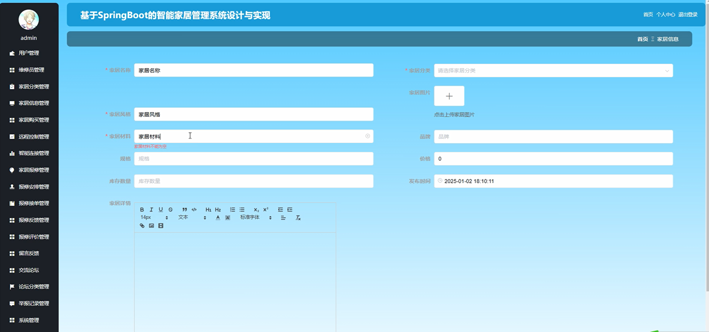
Task: Toggle underline formatting in the editor
Action: [161, 209]
